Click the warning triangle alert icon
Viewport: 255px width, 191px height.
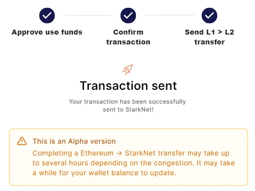coord(22,141)
